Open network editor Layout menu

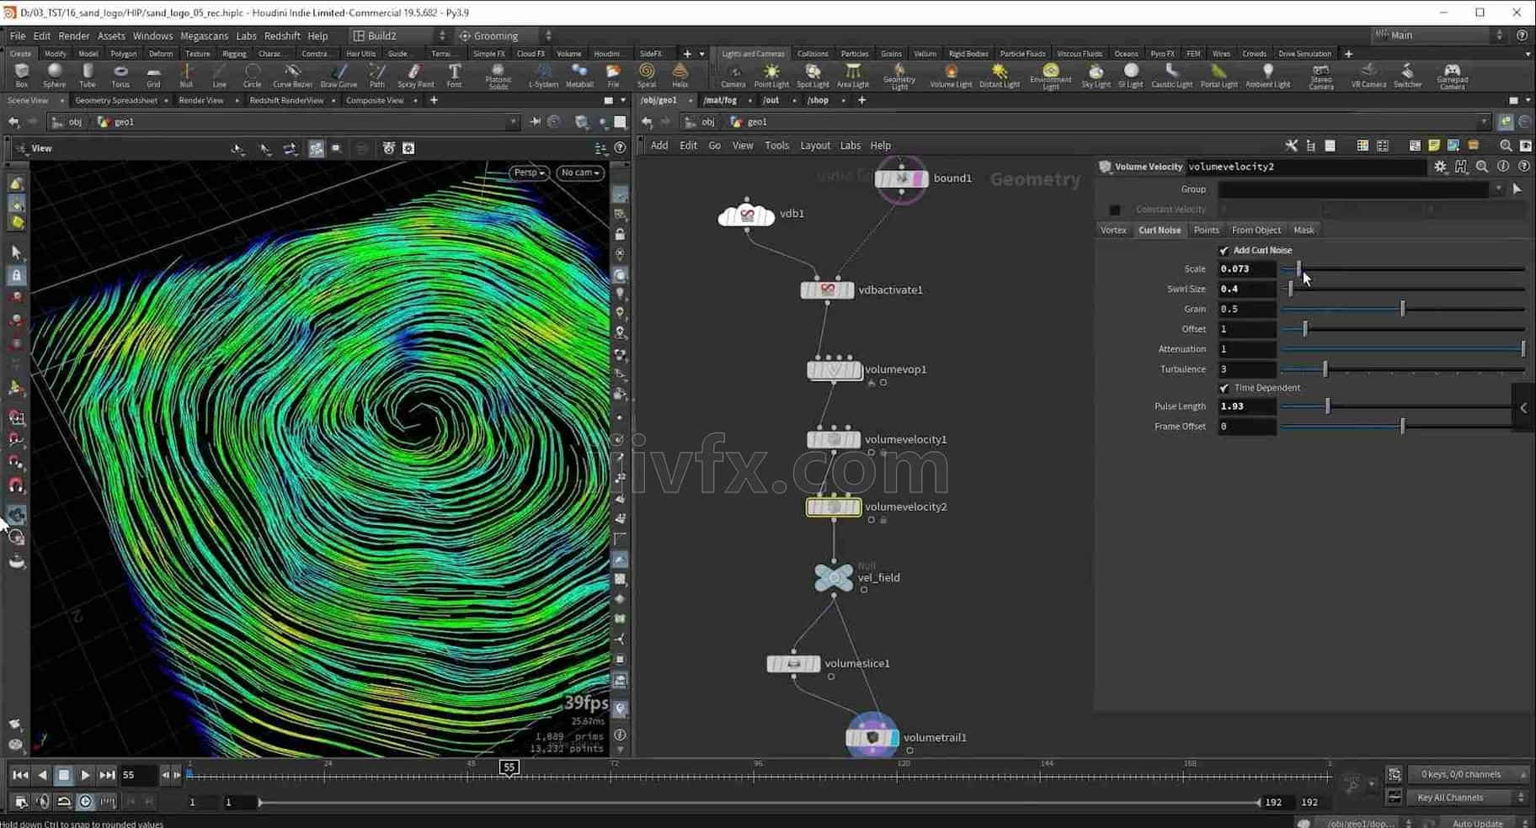(x=814, y=146)
